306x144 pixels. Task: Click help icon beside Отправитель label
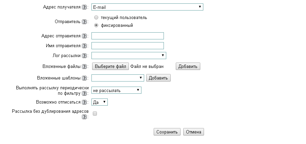(x=84, y=22)
